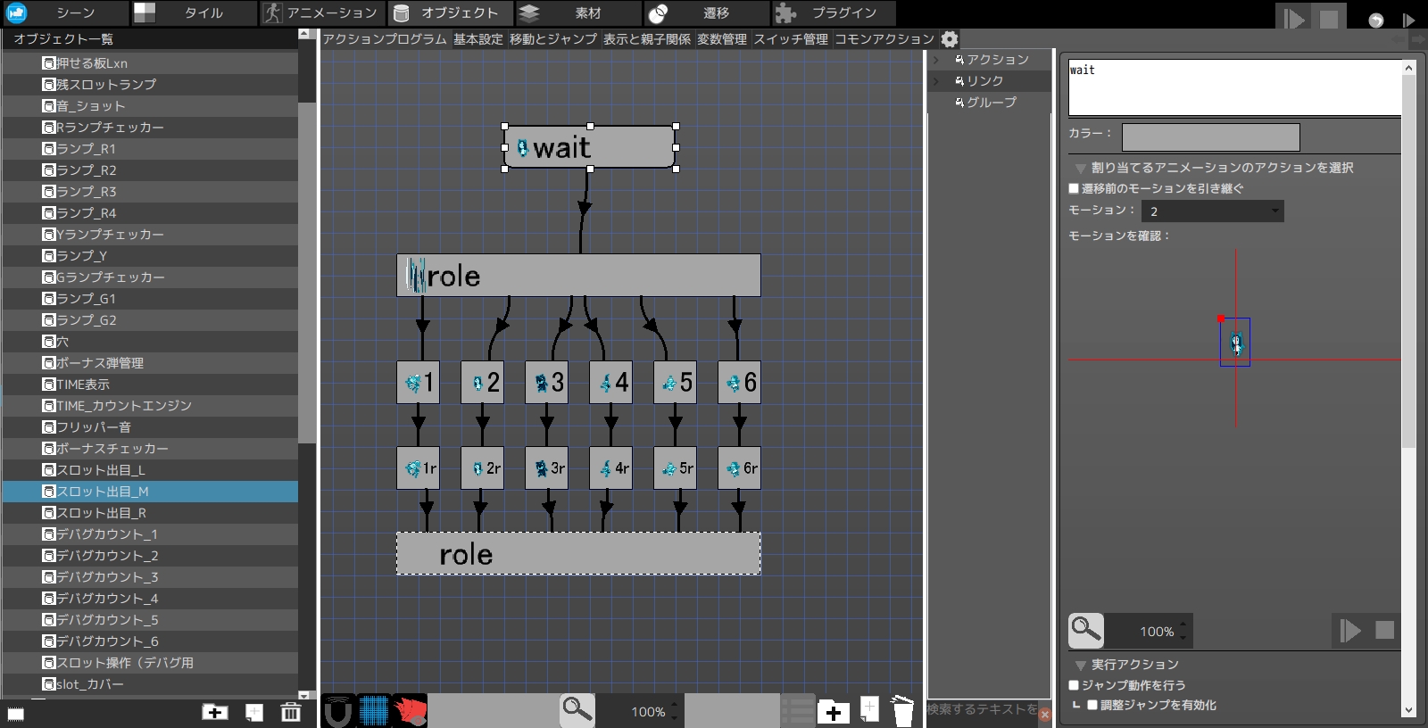The image size is (1428, 728).
Task: Switch to the 変数管理 tab
Action: point(721,39)
